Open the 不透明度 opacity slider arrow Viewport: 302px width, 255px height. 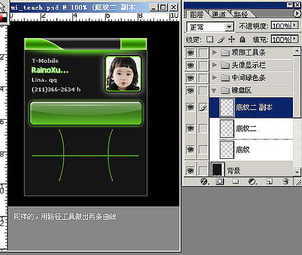click(x=295, y=25)
